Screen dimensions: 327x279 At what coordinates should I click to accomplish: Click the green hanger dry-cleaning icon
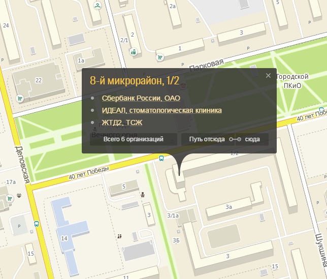(x=97, y=5)
